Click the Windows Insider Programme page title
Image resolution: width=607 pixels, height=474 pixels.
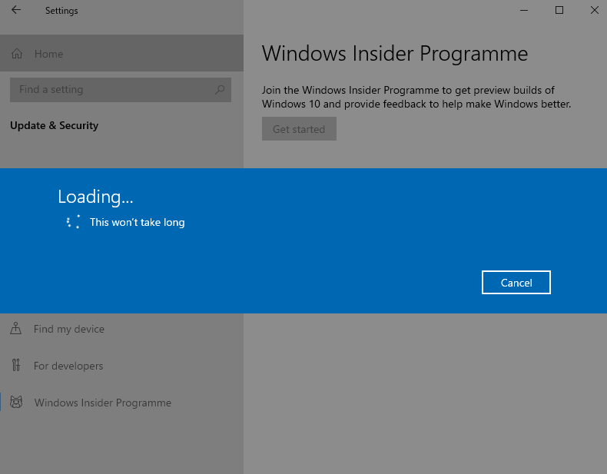click(395, 54)
